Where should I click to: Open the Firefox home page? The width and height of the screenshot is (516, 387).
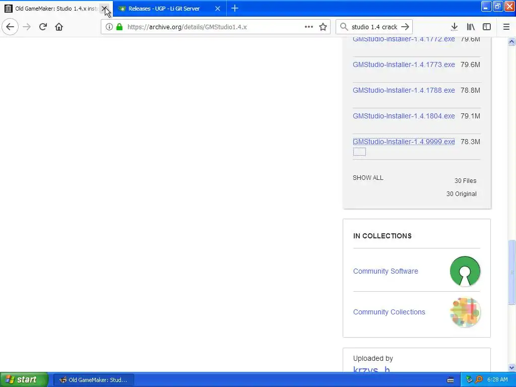point(59,27)
